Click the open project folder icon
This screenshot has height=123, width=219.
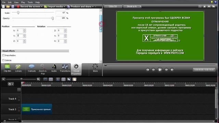click(8, 6)
